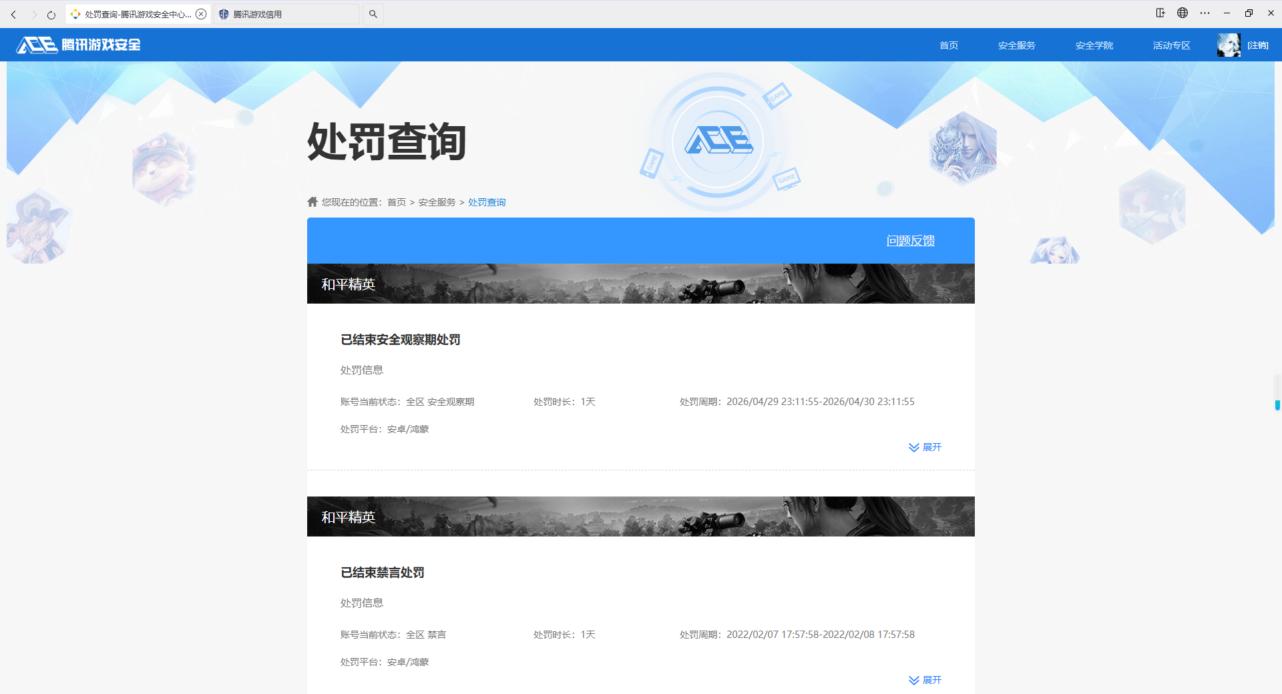Click the central ACE circular emblem
This screenshot has height=694, width=1282.
pos(718,141)
